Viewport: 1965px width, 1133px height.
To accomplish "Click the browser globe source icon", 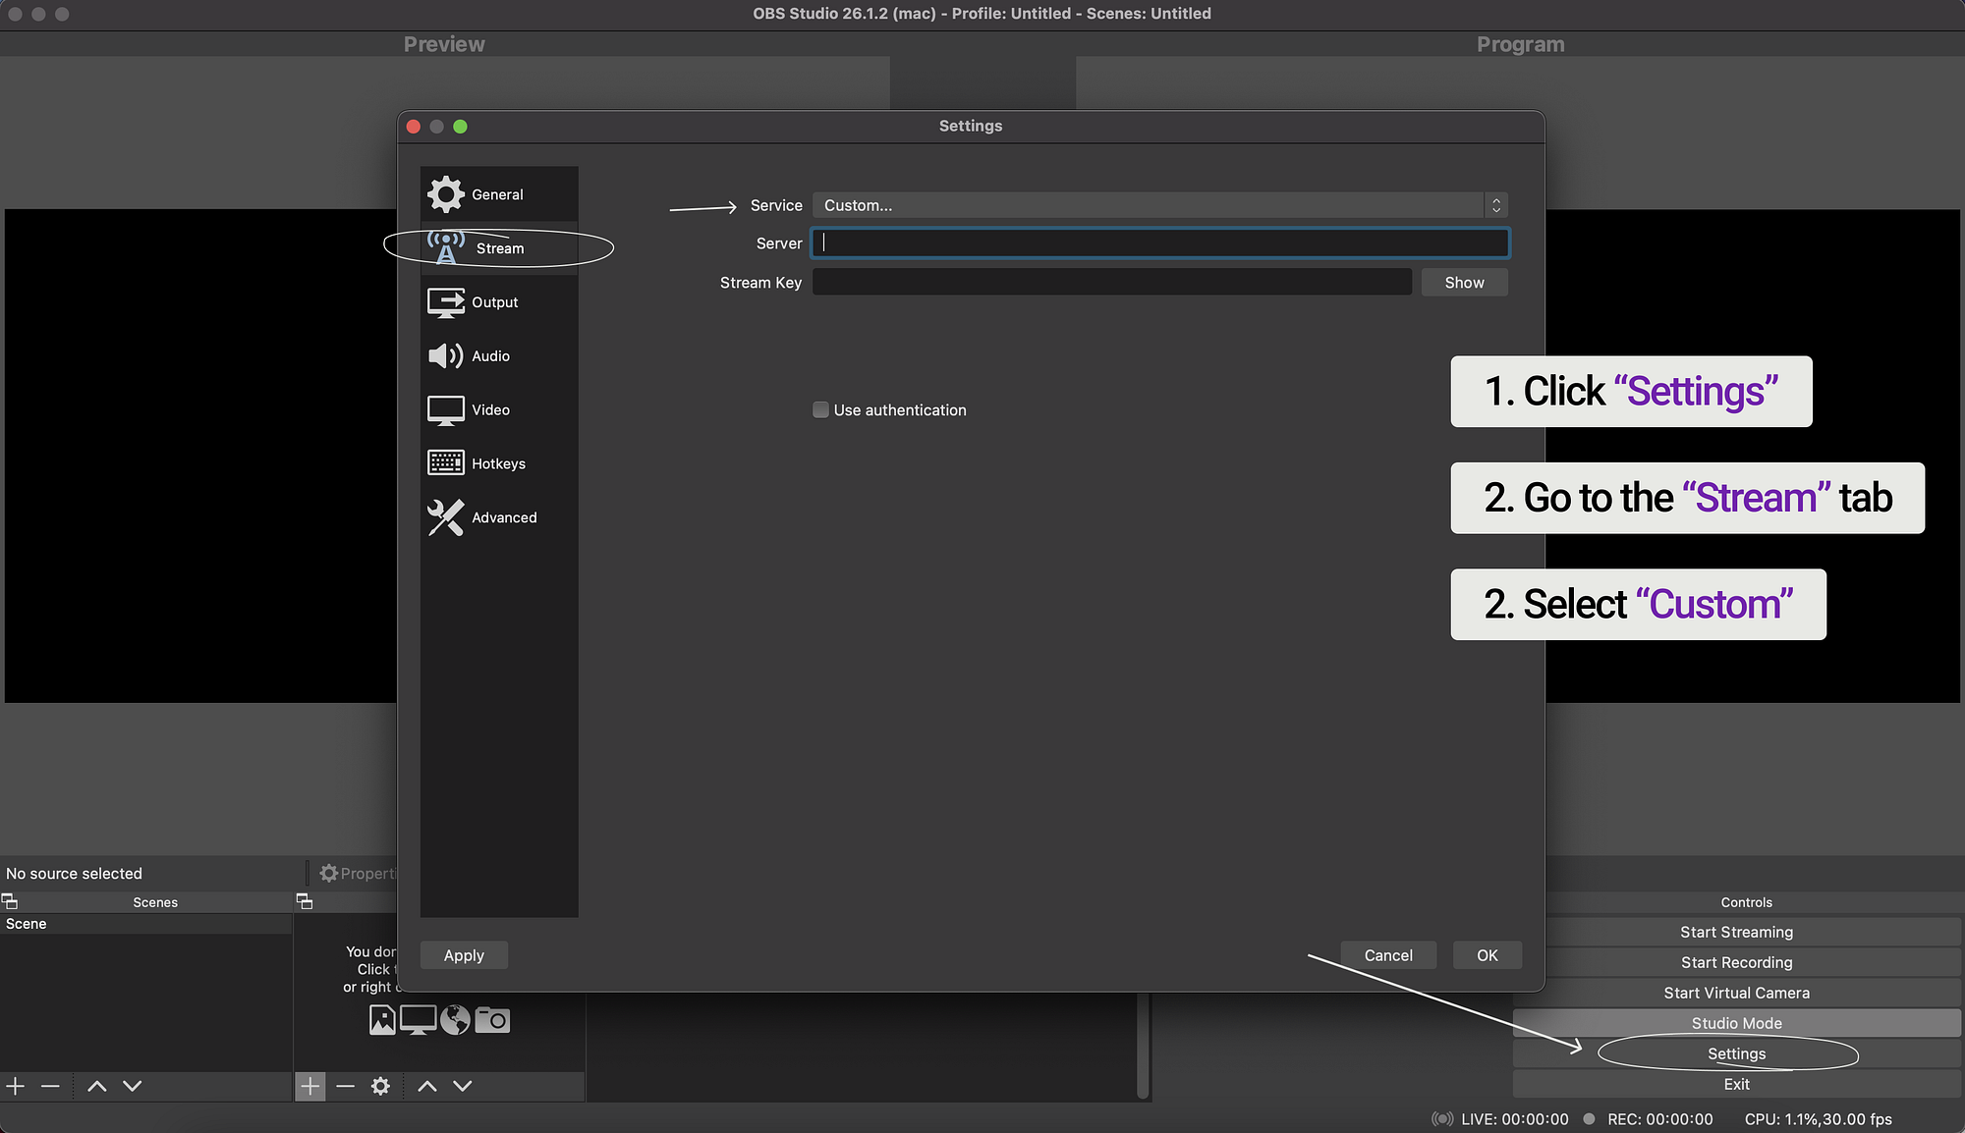I will tap(455, 1021).
